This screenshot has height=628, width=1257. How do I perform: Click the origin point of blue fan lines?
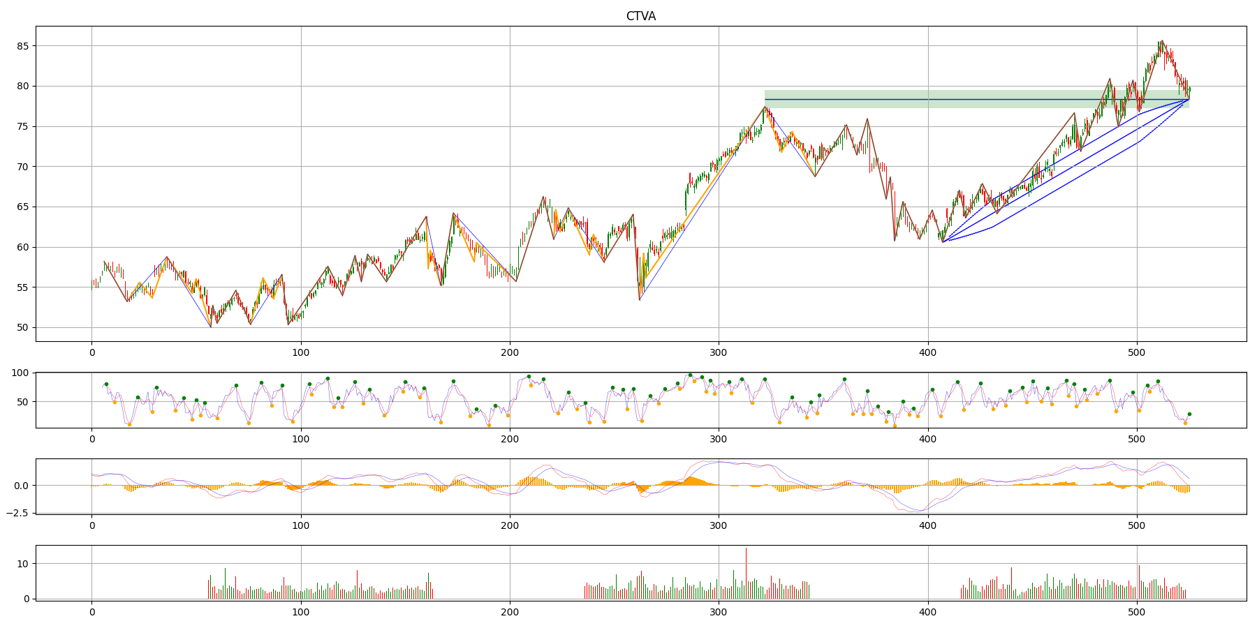(x=942, y=242)
